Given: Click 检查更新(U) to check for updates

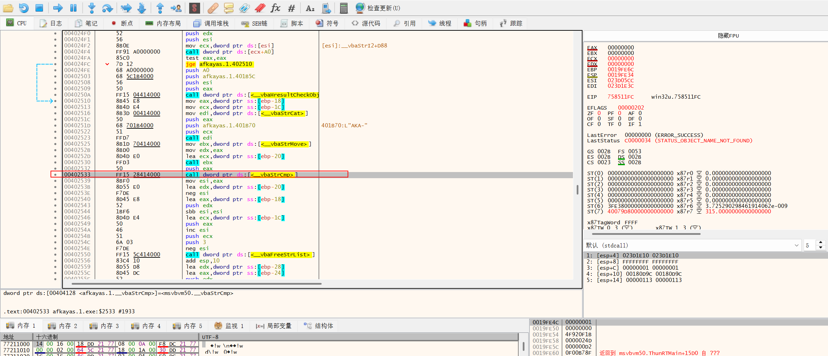Looking at the screenshot, I should [378, 8].
